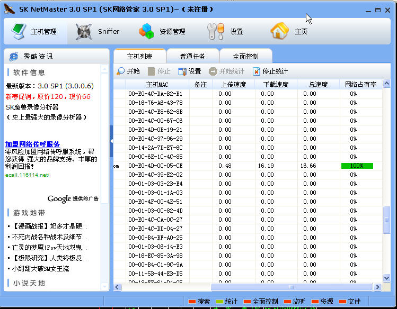
Task: Open the Sniffer tool icon
Action: [x=84, y=32]
